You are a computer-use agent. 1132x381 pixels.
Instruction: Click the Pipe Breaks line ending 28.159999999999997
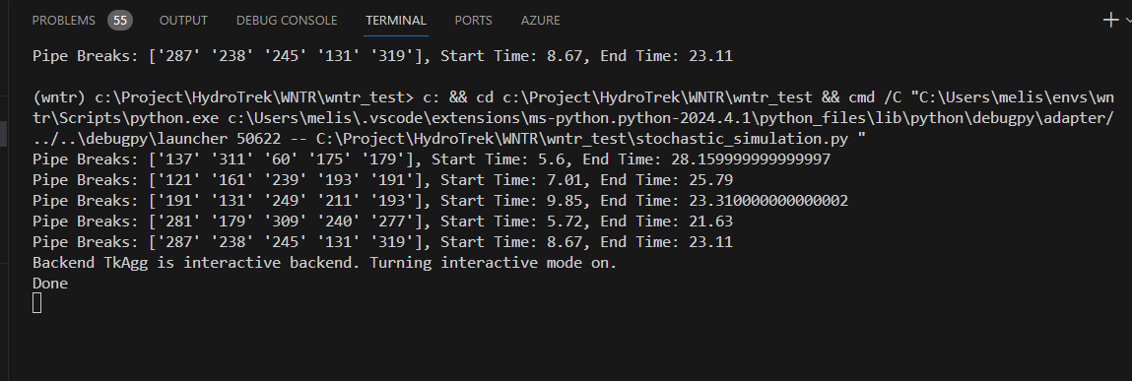coord(431,159)
